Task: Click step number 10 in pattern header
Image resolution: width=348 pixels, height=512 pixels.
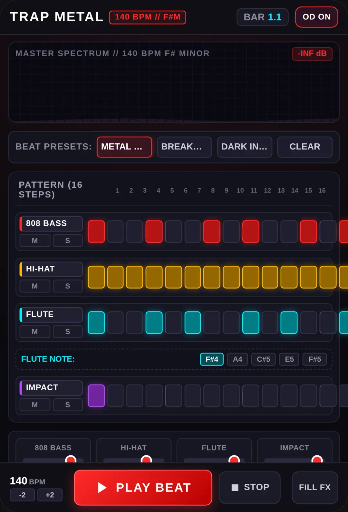Action: point(240,191)
